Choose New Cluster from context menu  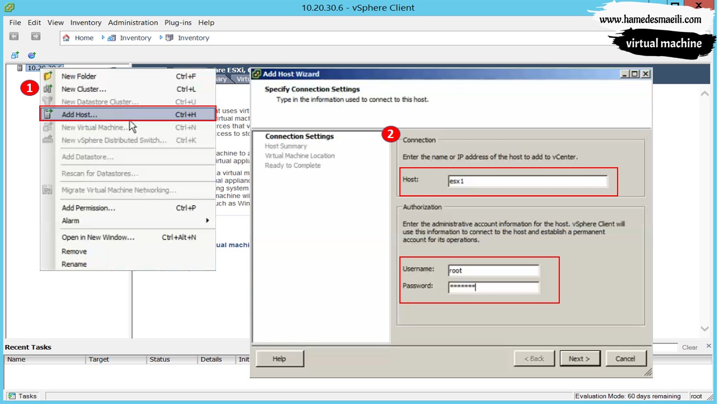(128, 89)
